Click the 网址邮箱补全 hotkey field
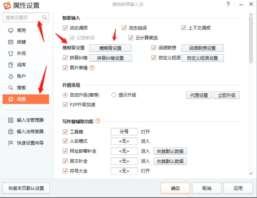 point(124,151)
